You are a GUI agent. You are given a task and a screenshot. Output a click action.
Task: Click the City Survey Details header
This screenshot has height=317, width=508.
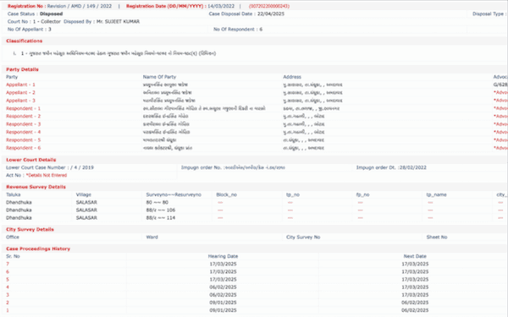tap(30, 229)
